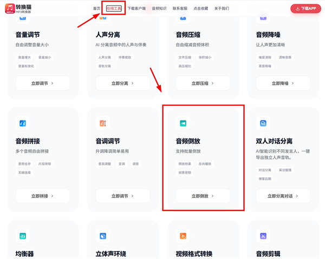Select the 音频拼接 card title
Screen dimensions: 325x259
[28, 141]
